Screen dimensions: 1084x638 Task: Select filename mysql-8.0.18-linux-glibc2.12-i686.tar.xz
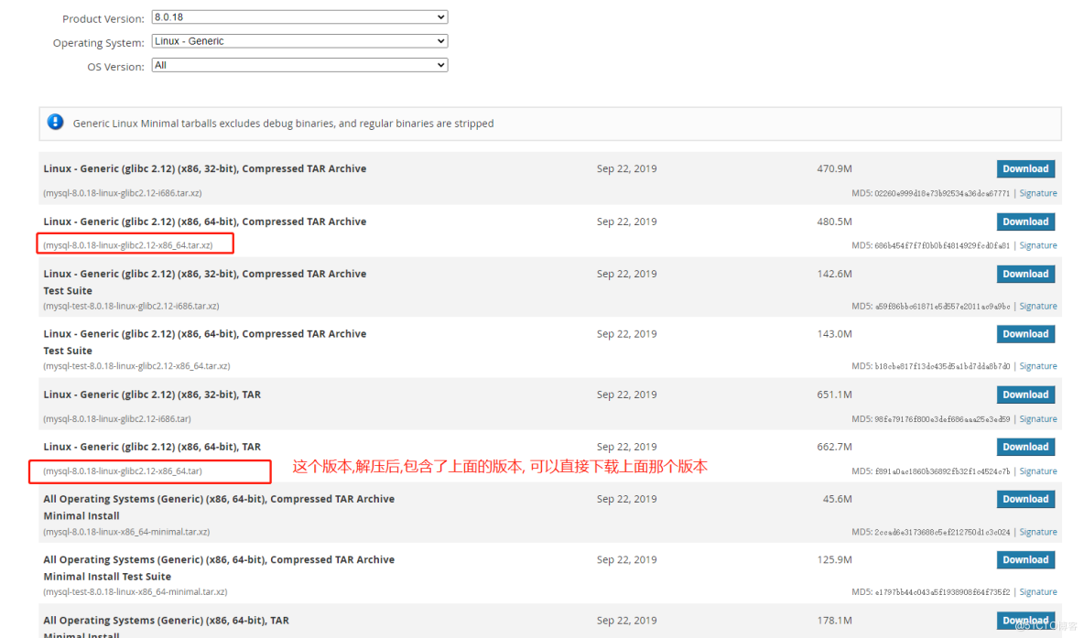(x=123, y=193)
